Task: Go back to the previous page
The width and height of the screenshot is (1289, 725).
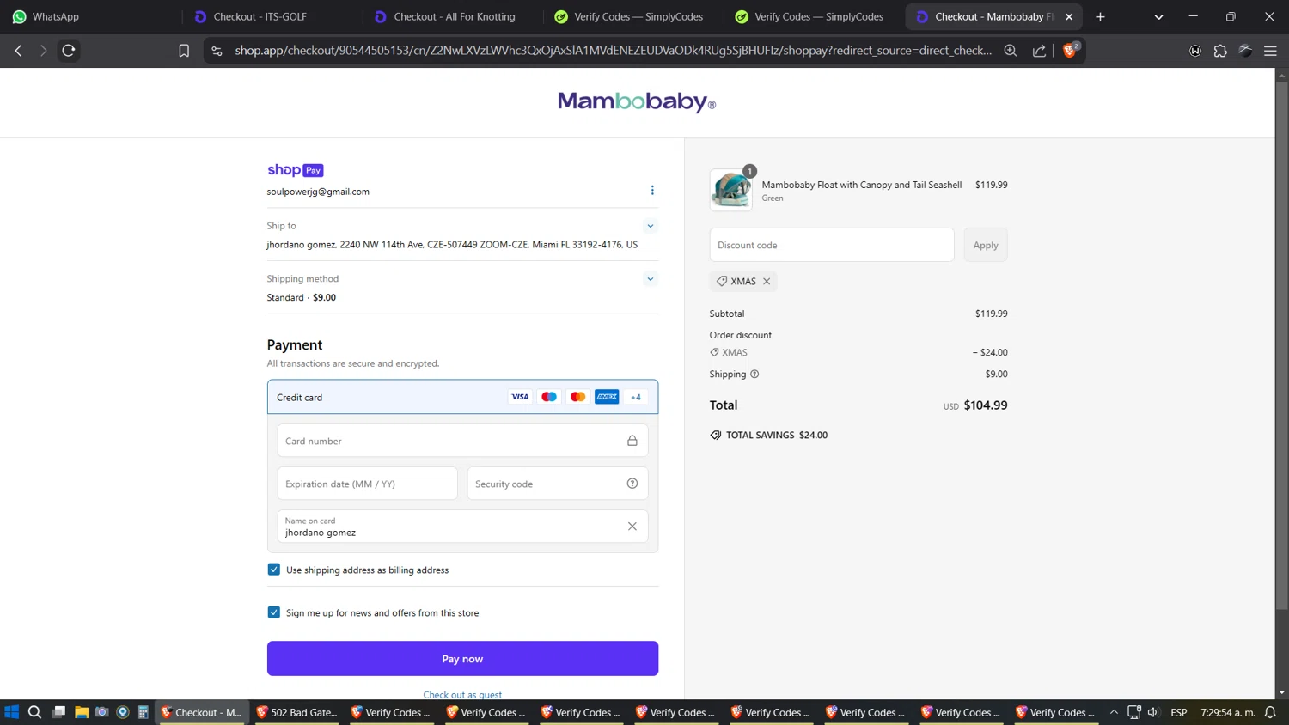Action: coord(18,51)
